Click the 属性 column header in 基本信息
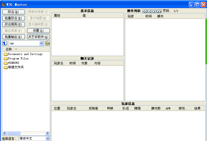The width and height of the screenshot is (207, 141). tap(66, 15)
